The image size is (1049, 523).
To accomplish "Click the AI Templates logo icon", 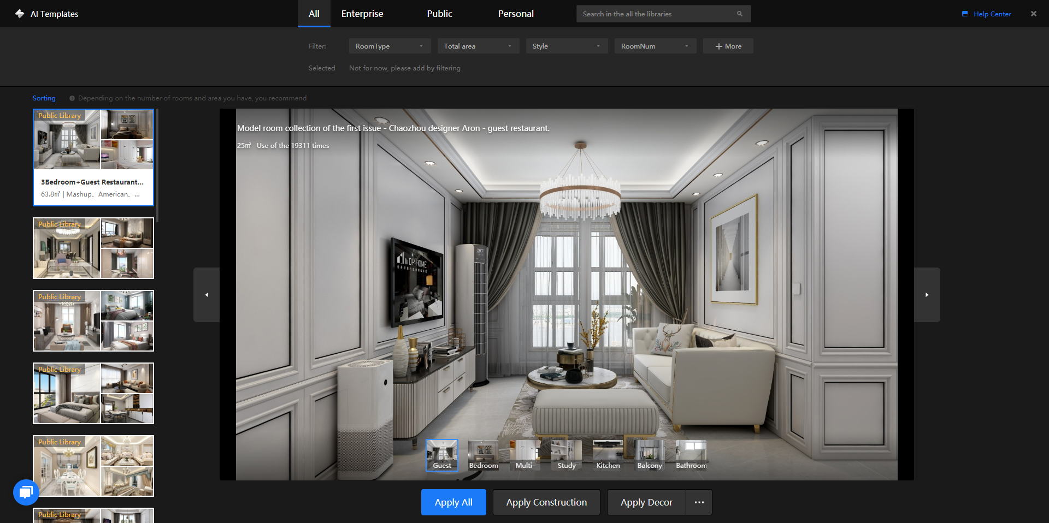I will click(20, 14).
